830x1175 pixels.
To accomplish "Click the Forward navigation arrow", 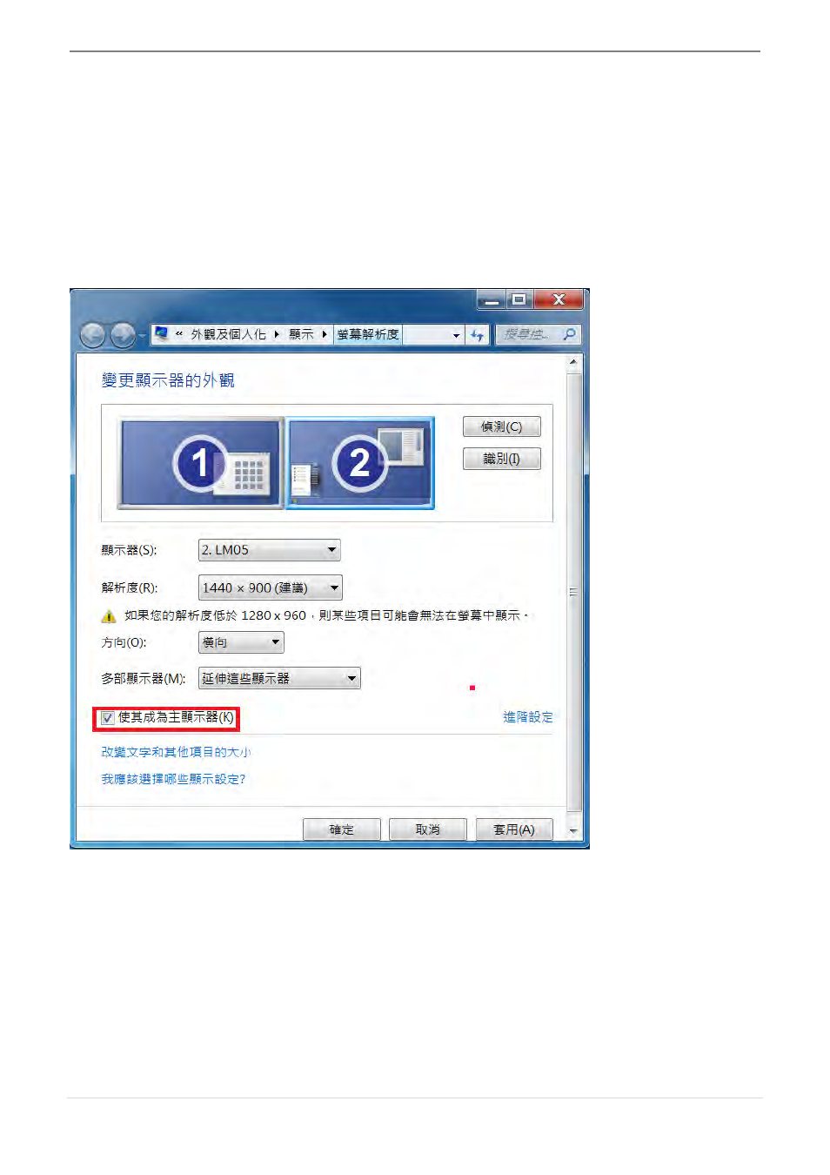I will pyautogui.click(x=123, y=335).
